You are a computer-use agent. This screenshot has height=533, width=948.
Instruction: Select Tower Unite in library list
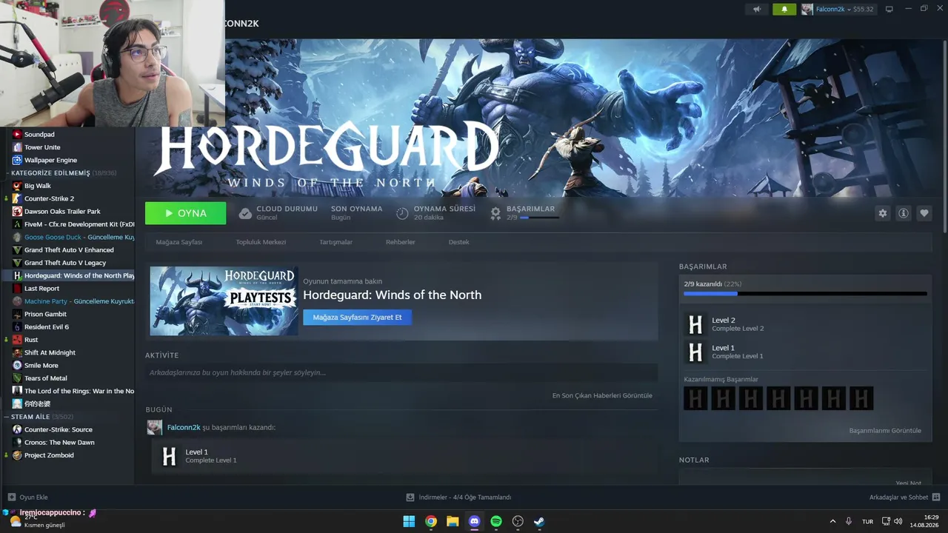click(42, 147)
